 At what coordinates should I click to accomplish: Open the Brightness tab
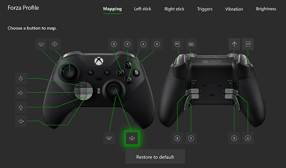pyautogui.click(x=266, y=9)
